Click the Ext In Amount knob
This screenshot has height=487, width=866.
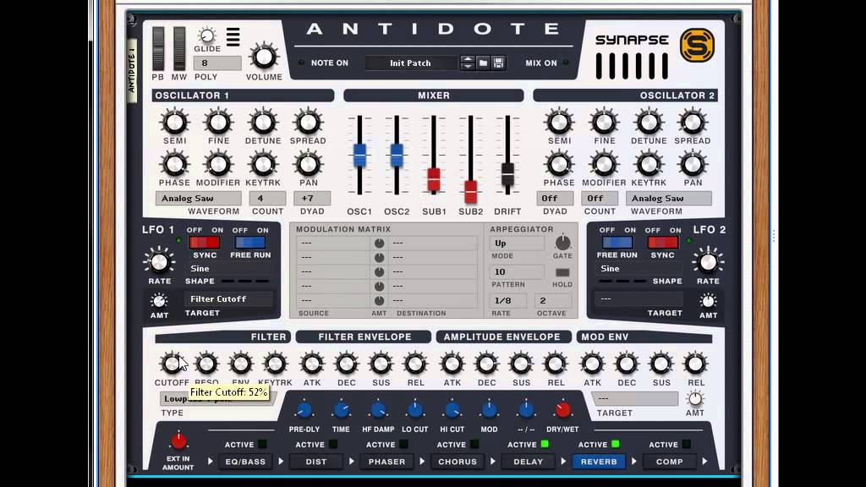[x=178, y=441]
